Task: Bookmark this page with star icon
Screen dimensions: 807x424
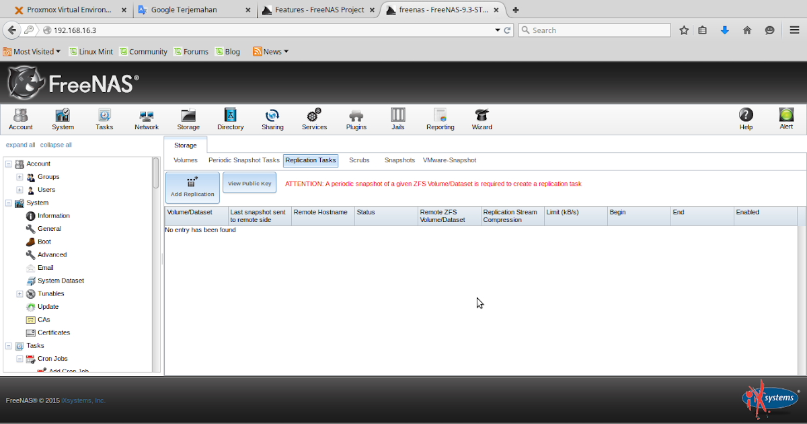Action: (684, 30)
